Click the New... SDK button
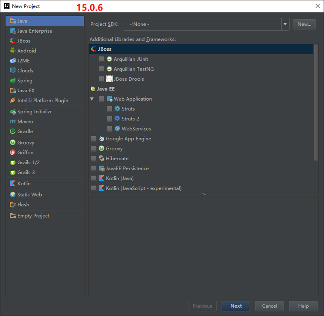 (304, 24)
